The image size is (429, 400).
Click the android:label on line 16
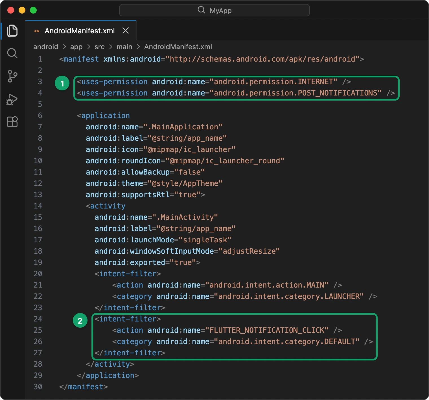coord(165,229)
